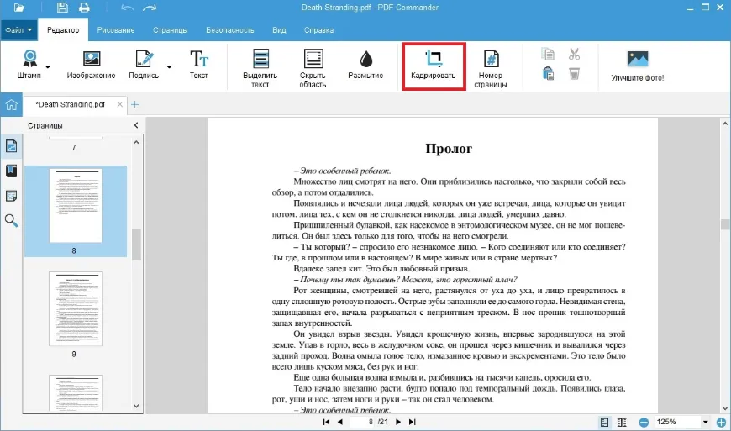This screenshot has width=731, height=431.
Task: Choose Скрыть область tool
Action: click(x=313, y=69)
